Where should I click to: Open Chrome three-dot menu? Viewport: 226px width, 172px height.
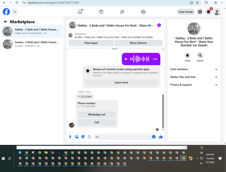[222, 3]
